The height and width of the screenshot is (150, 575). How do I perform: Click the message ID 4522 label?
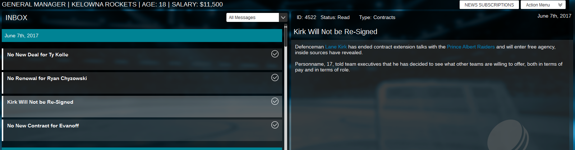[x=306, y=17]
